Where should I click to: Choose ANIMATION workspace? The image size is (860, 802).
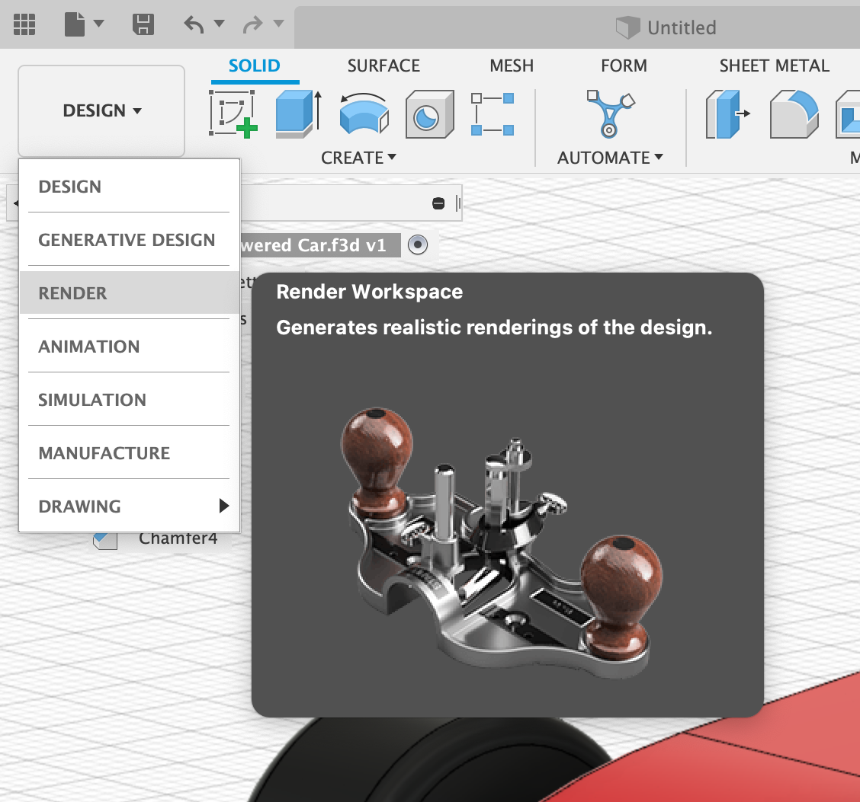click(x=130, y=347)
